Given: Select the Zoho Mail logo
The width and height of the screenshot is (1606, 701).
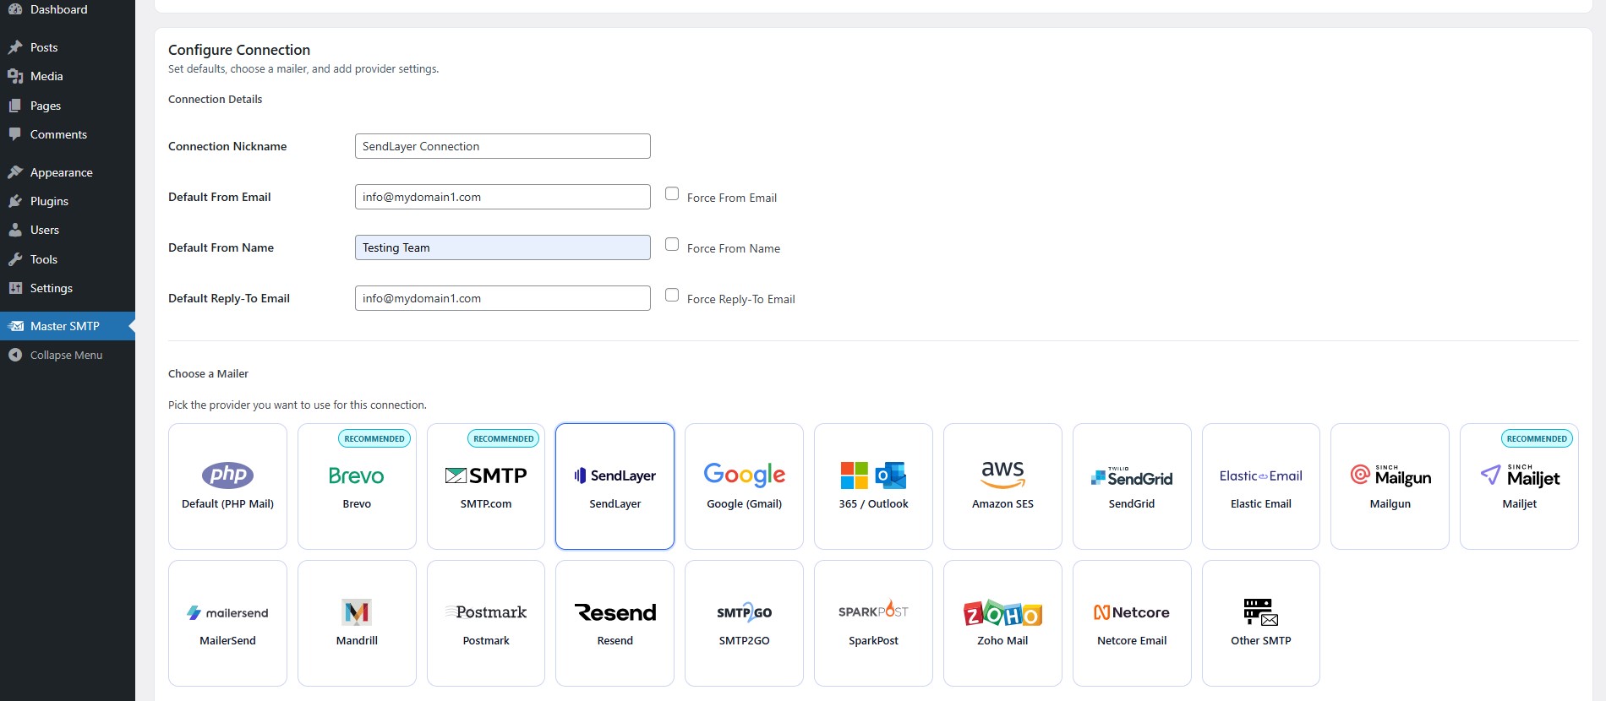Looking at the screenshot, I should [x=1002, y=612].
